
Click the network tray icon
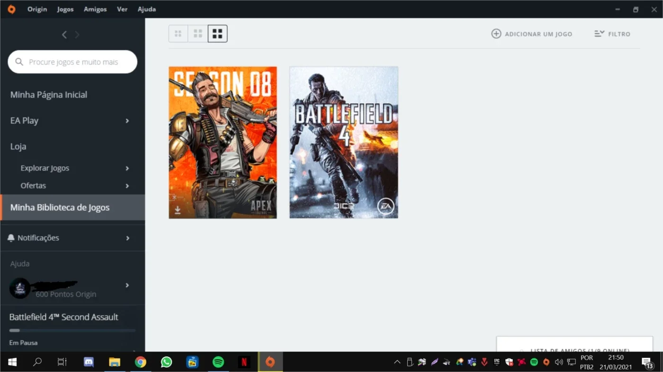click(571, 362)
